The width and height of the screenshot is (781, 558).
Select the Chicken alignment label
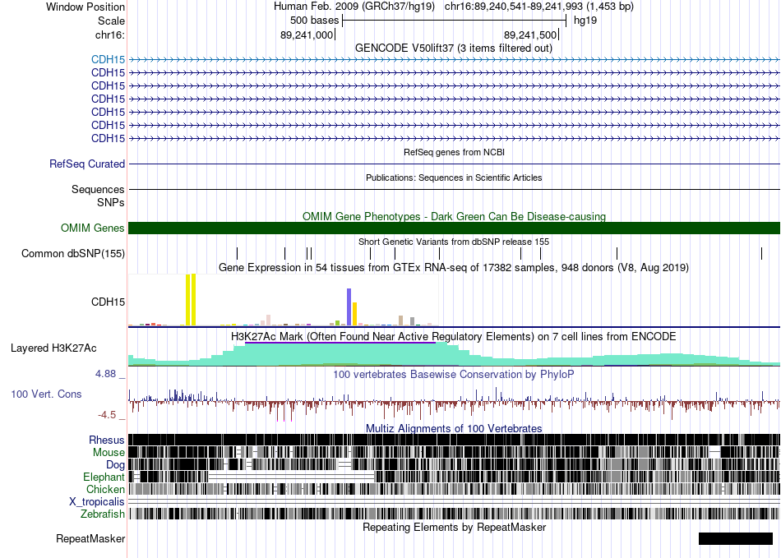tap(105, 490)
